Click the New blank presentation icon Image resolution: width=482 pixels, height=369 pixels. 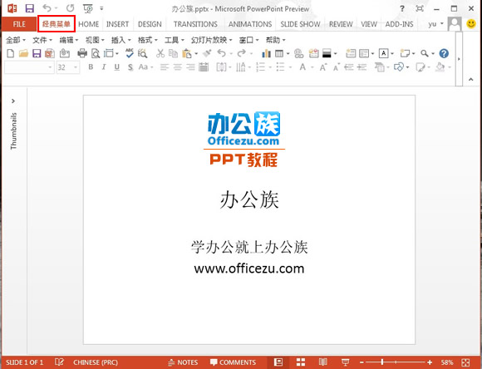tap(11, 53)
